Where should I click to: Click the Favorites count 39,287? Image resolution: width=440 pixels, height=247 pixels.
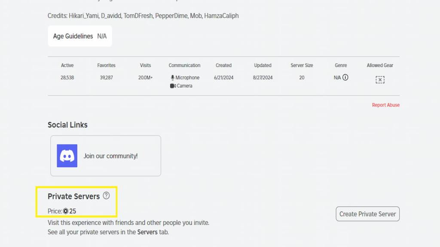click(x=106, y=78)
